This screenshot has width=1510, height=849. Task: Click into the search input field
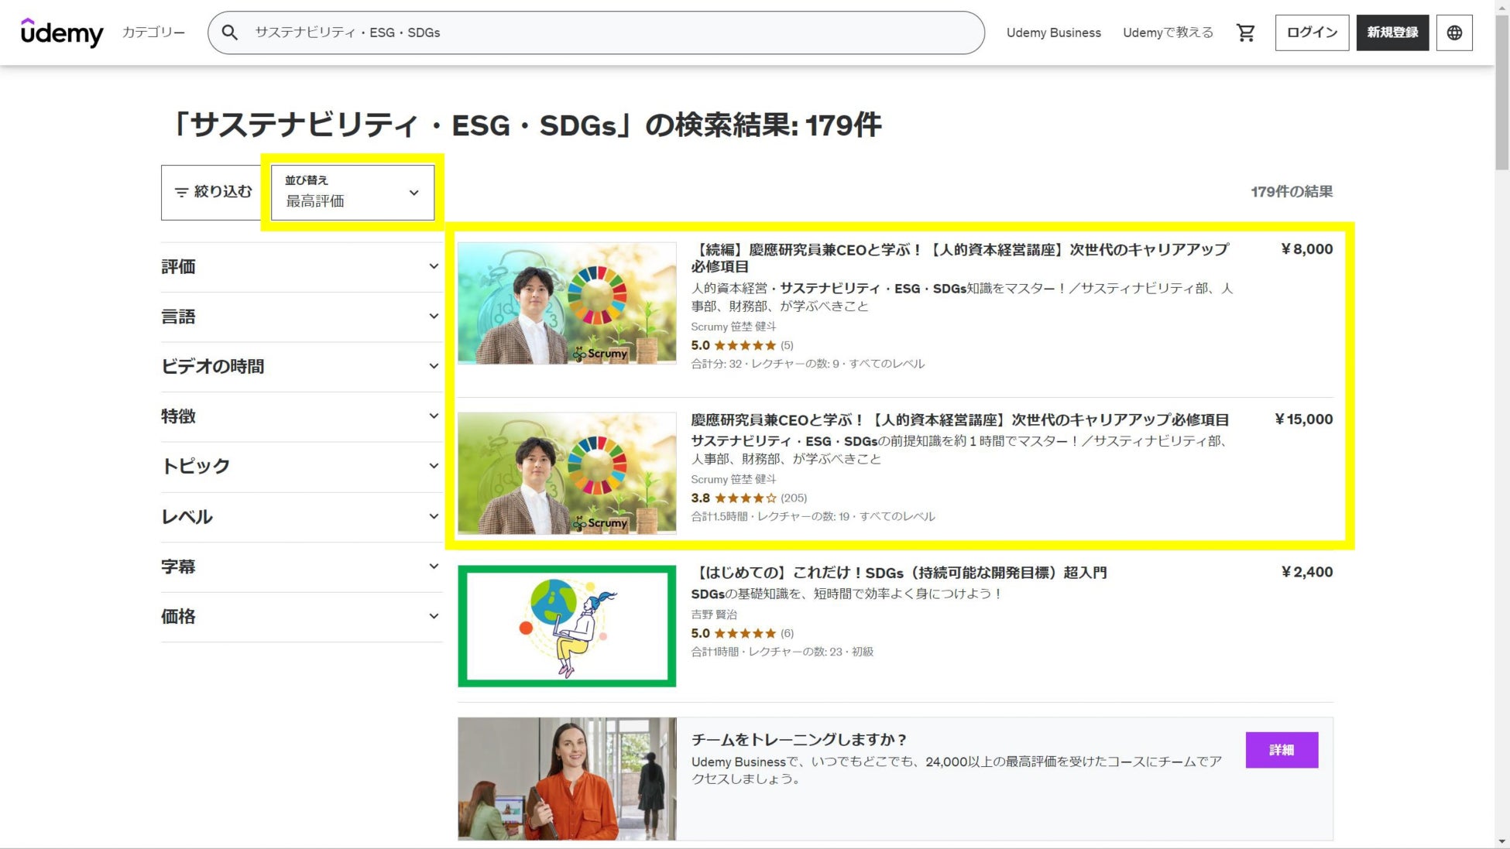(604, 33)
